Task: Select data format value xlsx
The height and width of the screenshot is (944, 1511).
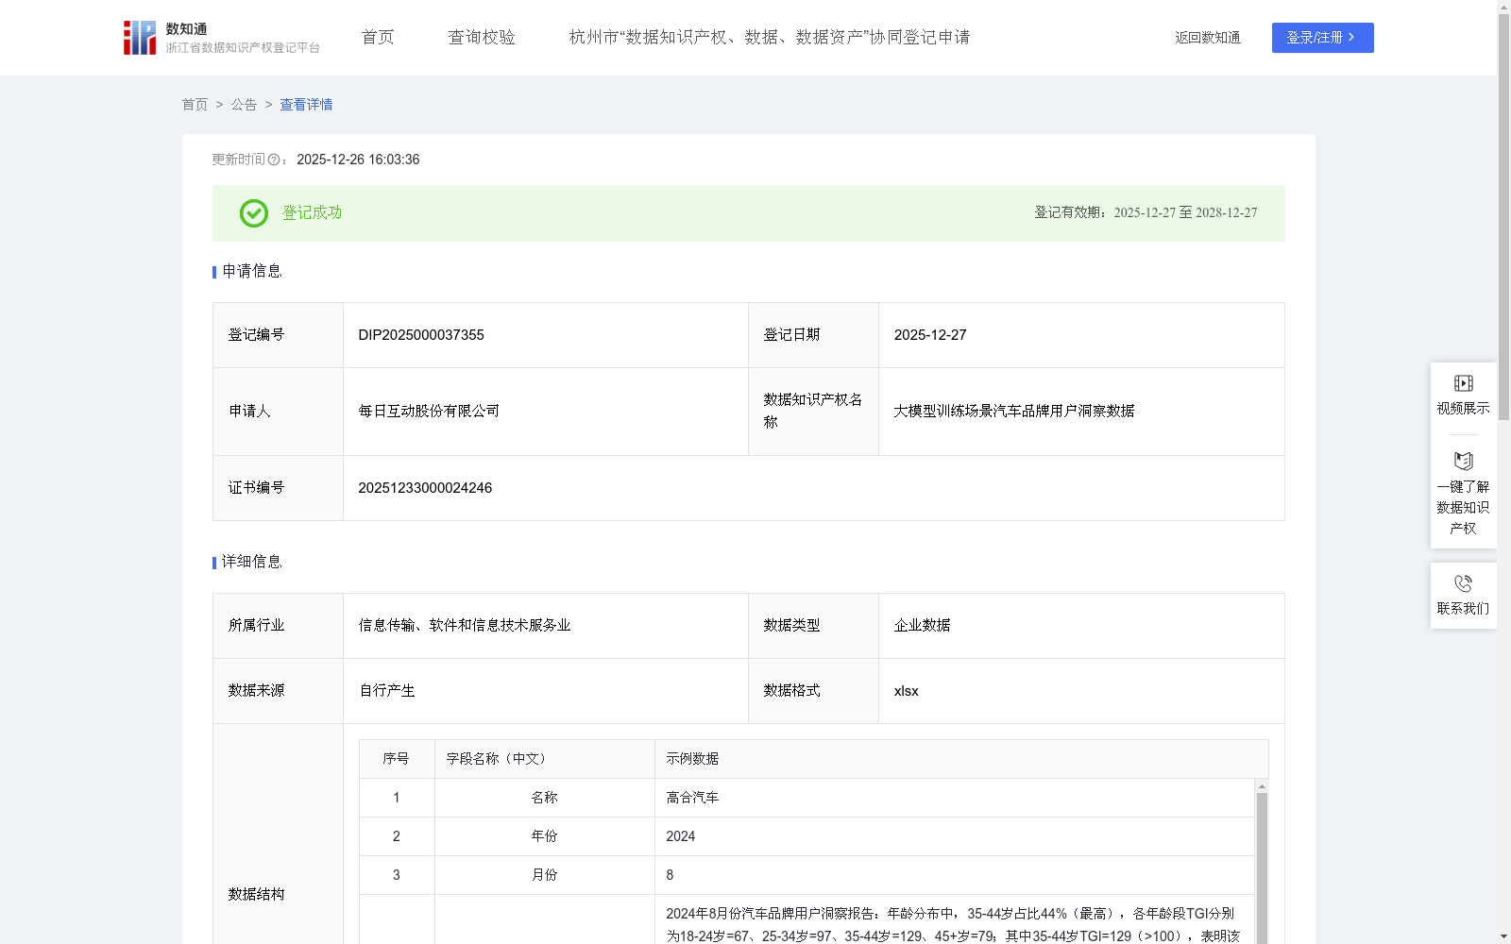Action: point(907,691)
